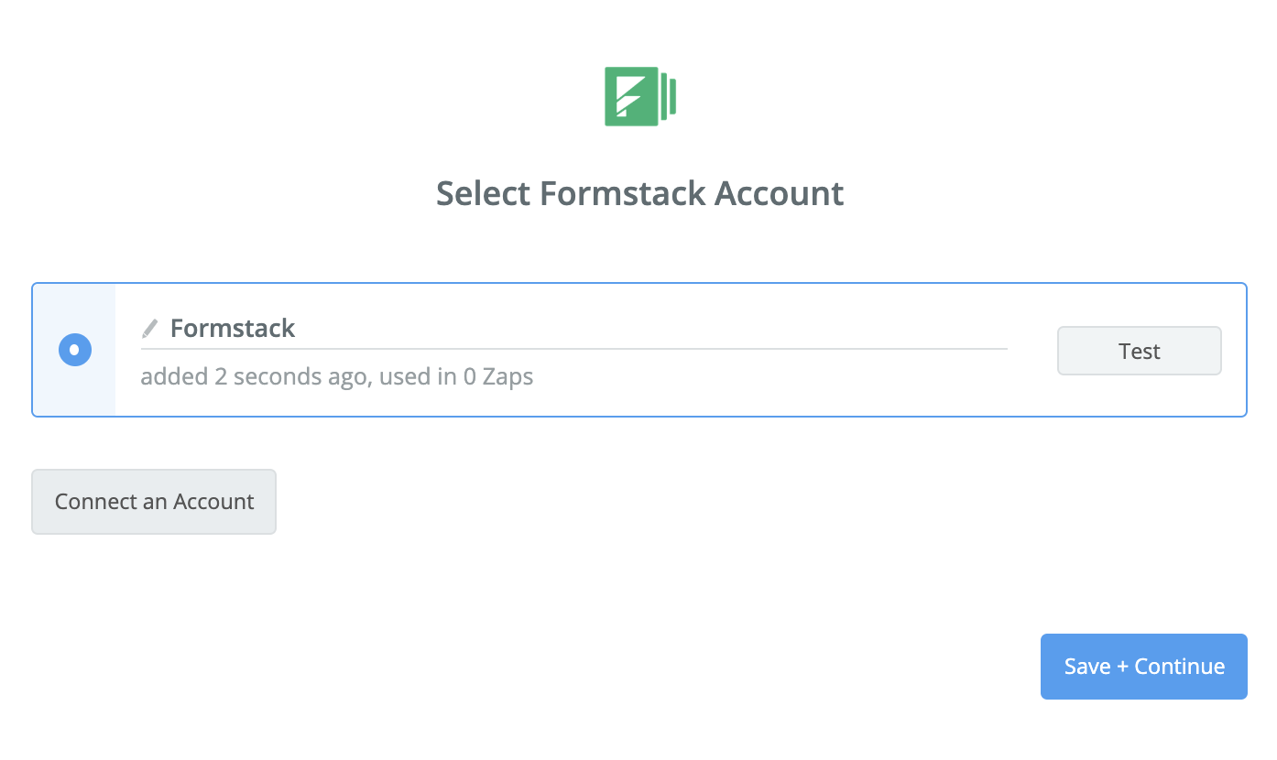Choose the Formstack account with the blue radio

pos(74,350)
